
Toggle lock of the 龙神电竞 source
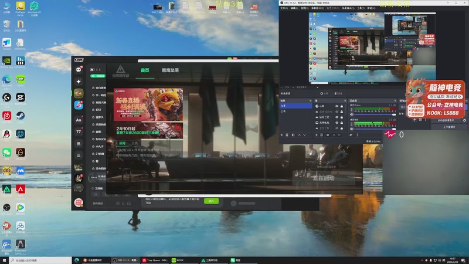click(342, 123)
